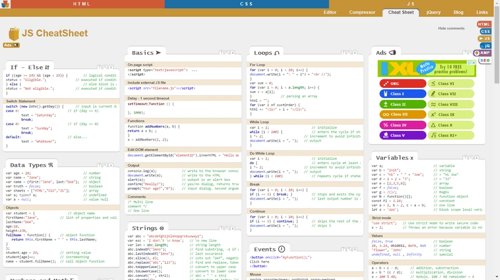The height and width of the screenshot is (280, 500).
Task: Open the JS section in top bar
Action: (411, 4)
